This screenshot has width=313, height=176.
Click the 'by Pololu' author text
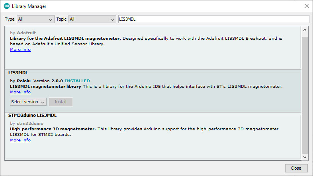[x=20, y=81]
